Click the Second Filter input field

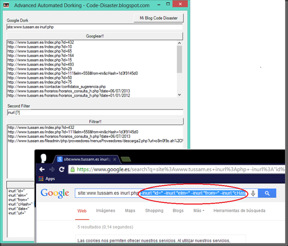95,113
